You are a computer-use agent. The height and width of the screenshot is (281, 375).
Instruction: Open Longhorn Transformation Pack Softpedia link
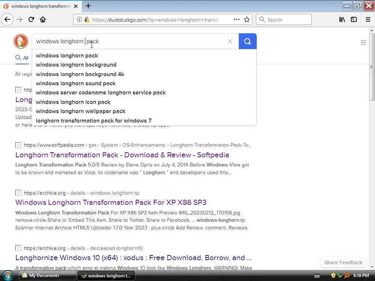122,155
